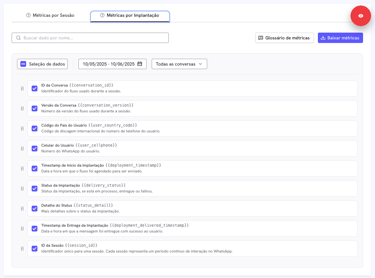
Task: Grab the drag handle beside ID da Conversa
Action: 22,88
